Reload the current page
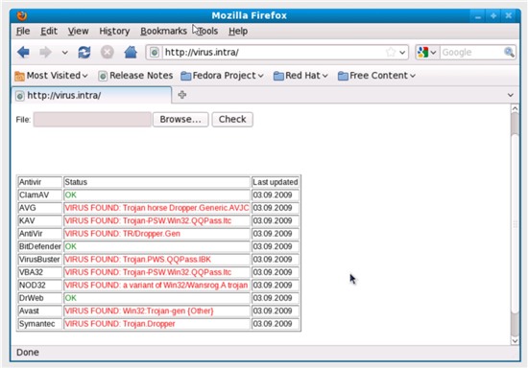The height and width of the screenshot is (368, 528). tap(84, 53)
